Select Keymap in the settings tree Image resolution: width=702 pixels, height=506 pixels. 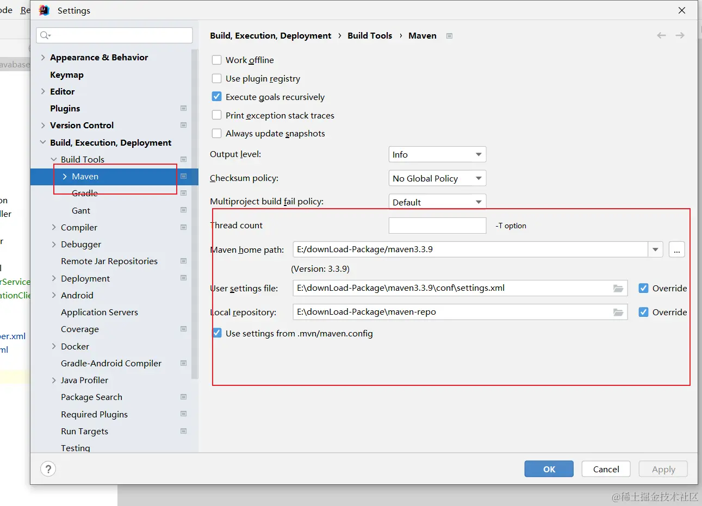pos(67,74)
